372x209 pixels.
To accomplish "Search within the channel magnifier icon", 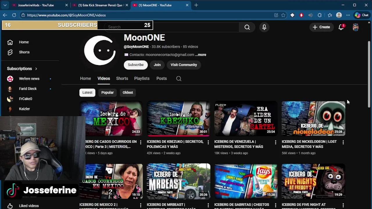I will (179, 79).
